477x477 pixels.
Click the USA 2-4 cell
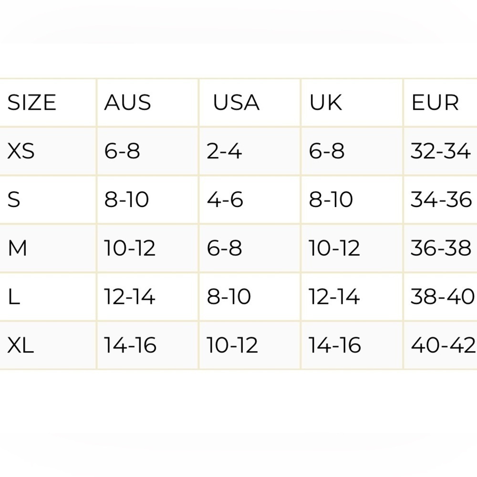coord(224,151)
